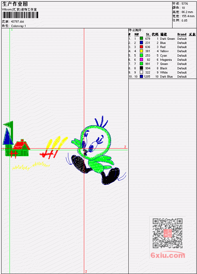Screen dimensions: 197x274
Task: Click stitch count 1205 in the last row
Action: 147,77
